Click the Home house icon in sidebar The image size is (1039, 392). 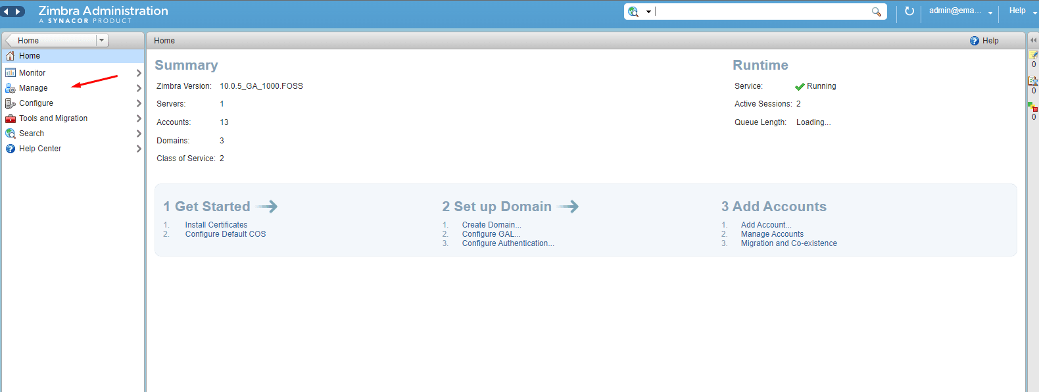tap(11, 56)
